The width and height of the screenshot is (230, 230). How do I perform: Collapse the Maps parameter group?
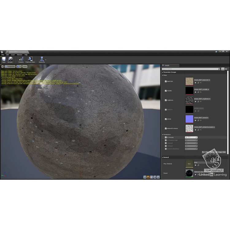(163, 75)
